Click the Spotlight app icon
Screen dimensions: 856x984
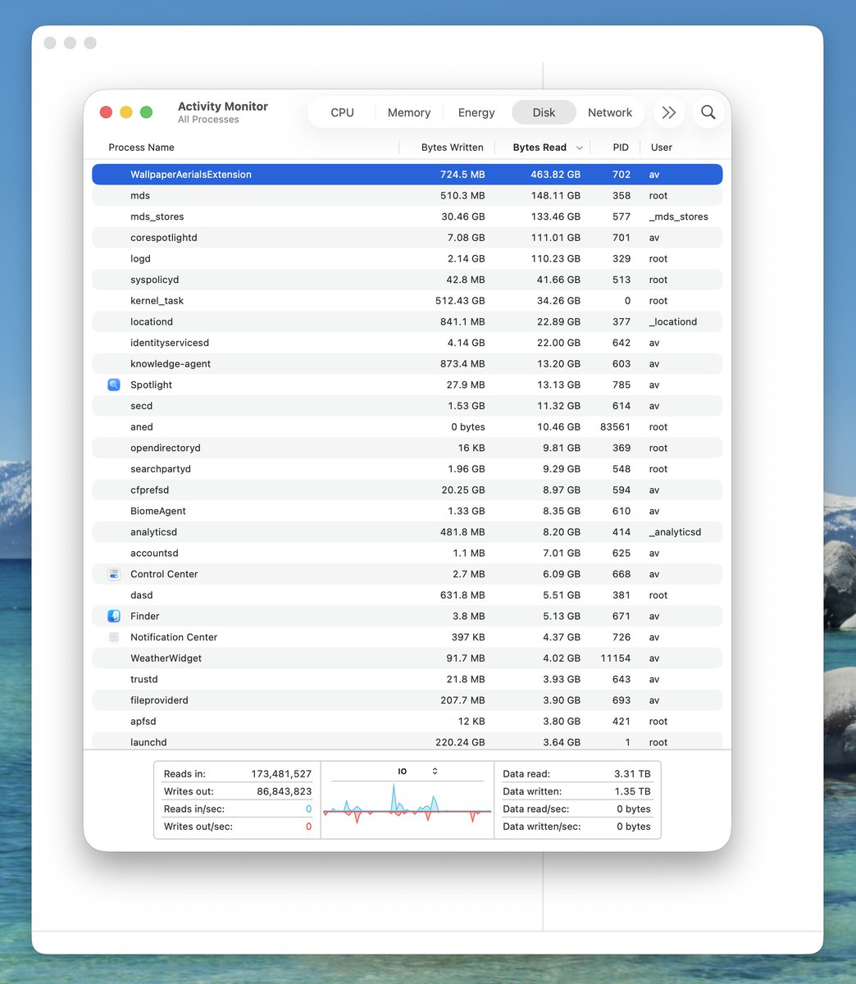[x=114, y=385]
